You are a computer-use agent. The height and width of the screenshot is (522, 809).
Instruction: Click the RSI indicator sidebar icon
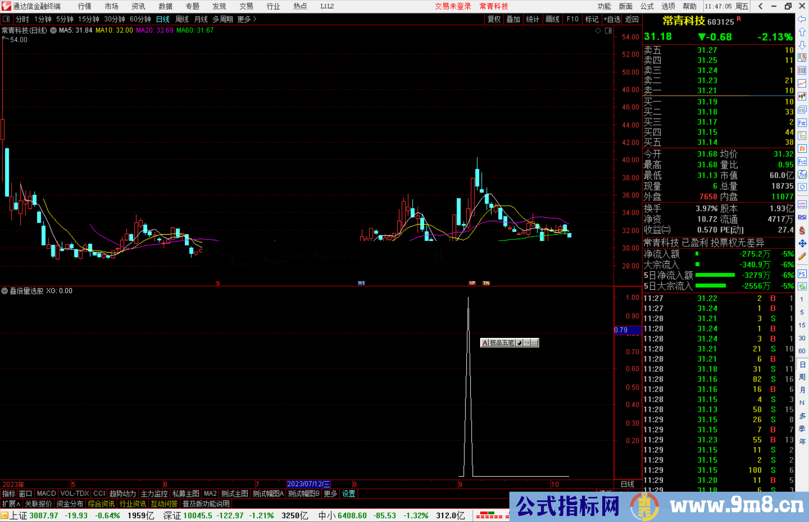pyautogui.click(x=802, y=217)
